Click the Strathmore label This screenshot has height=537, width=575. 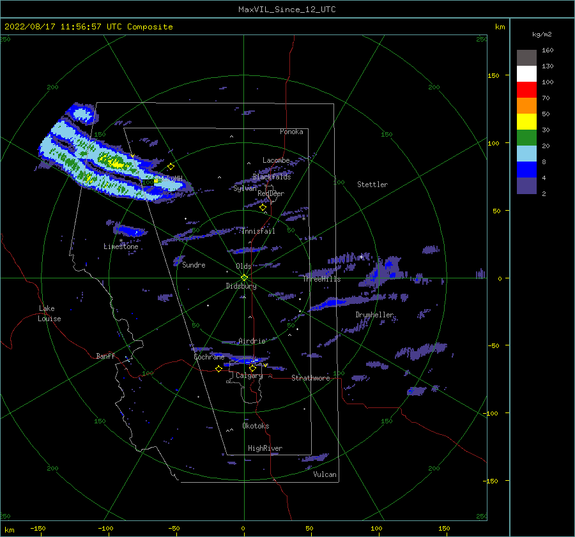(x=310, y=378)
